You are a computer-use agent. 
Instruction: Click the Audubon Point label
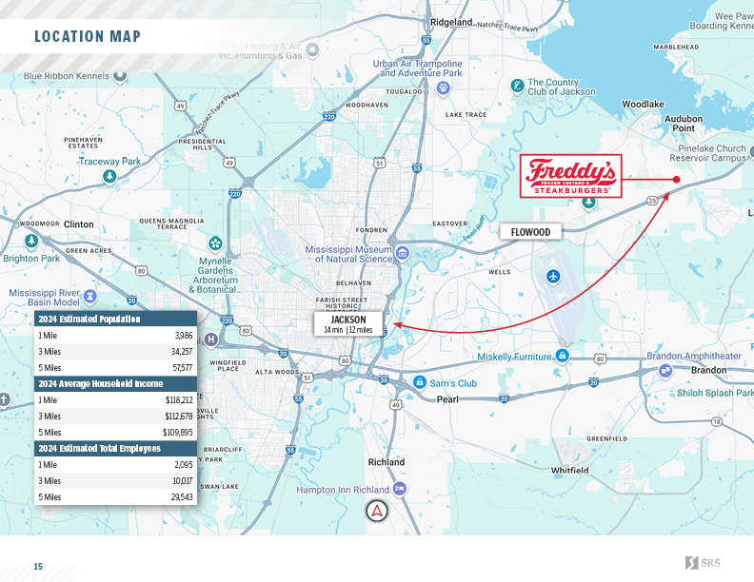[x=684, y=124]
